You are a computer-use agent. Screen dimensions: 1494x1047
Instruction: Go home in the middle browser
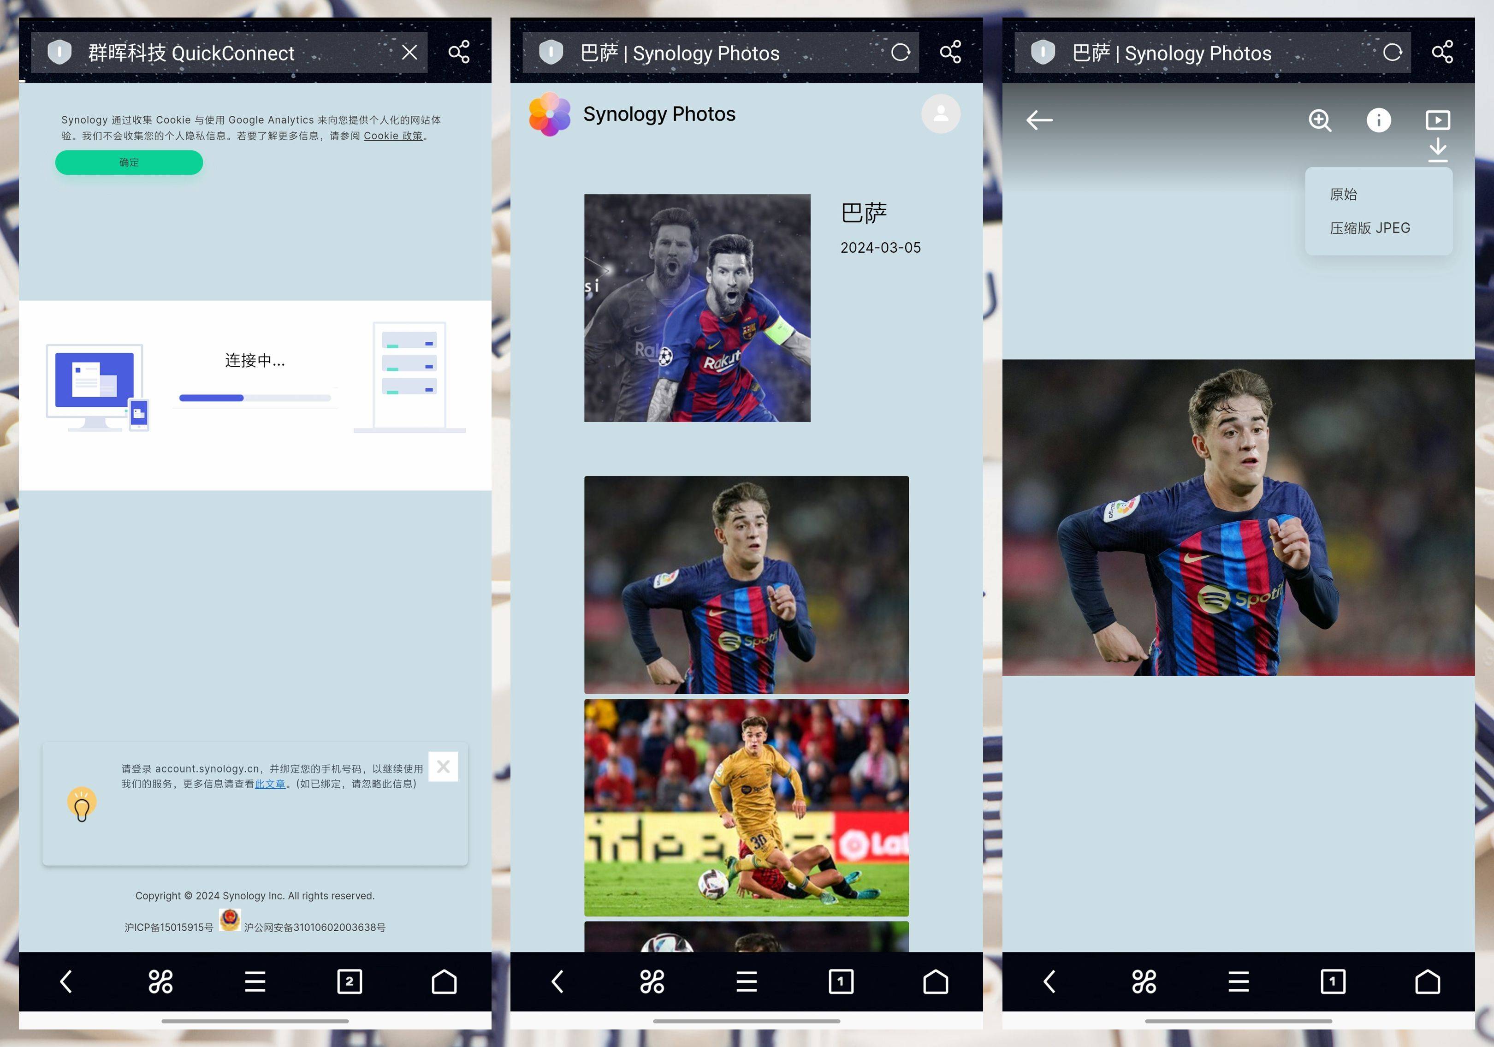[936, 982]
